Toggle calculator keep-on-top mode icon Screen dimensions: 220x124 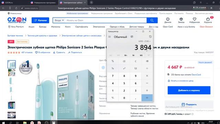tap(132, 37)
